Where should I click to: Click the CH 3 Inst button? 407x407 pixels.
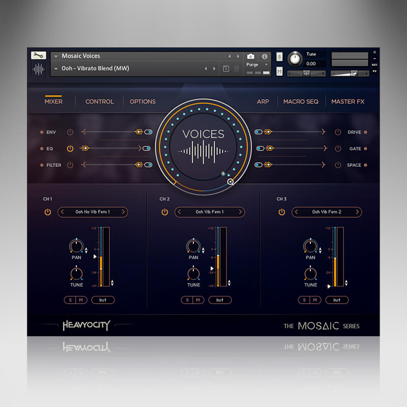coord(337,300)
